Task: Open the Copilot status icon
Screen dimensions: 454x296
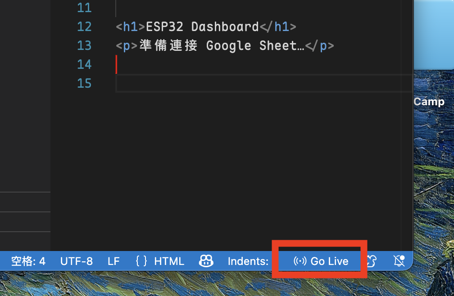Action: tap(206, 261)
